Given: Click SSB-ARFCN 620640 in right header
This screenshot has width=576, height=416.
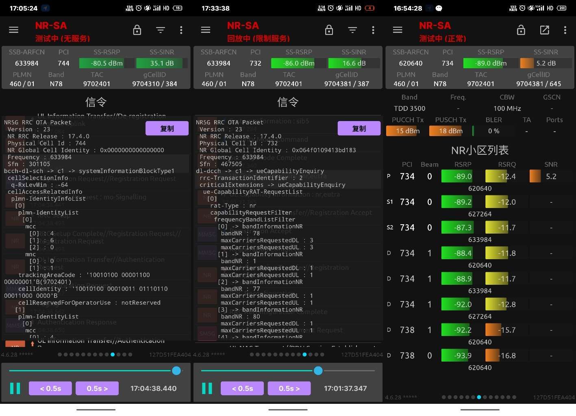Looking at the screenshot, I should tap(411, 63).
